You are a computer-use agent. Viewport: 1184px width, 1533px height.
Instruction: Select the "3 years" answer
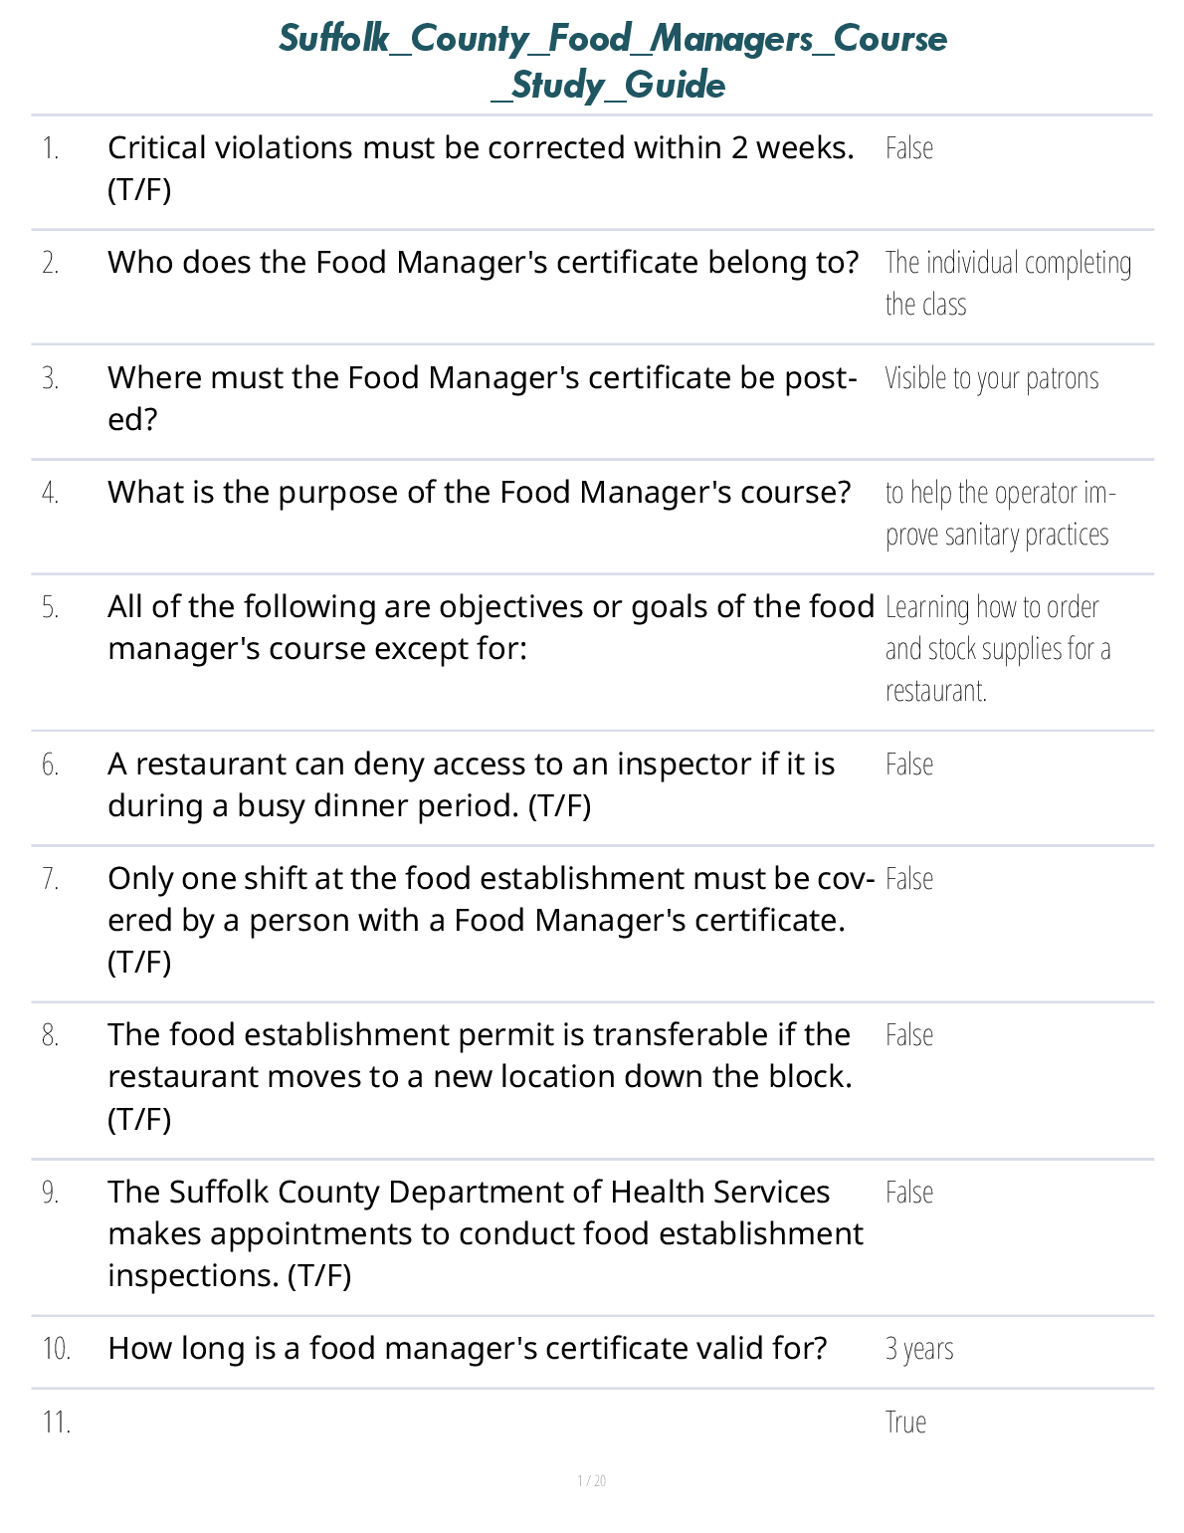coord(918,1350)
